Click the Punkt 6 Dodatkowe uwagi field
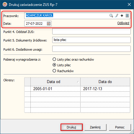 click(x=91, y=49)
